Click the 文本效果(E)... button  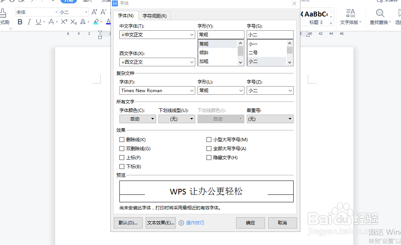tap(161, 223)
